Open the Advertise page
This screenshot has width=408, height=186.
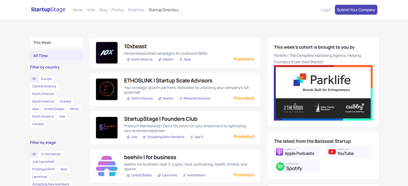tap(136, 10)
